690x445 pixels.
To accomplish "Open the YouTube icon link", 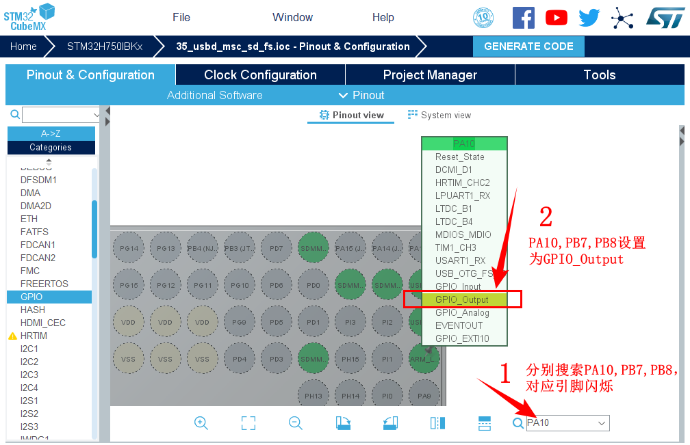I will tap(556, 18).
